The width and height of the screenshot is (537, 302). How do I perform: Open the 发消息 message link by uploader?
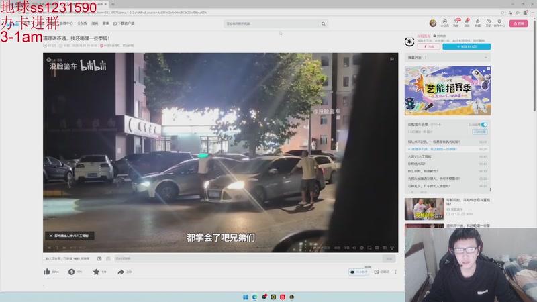pyautogui.click(x=440, y=36)
